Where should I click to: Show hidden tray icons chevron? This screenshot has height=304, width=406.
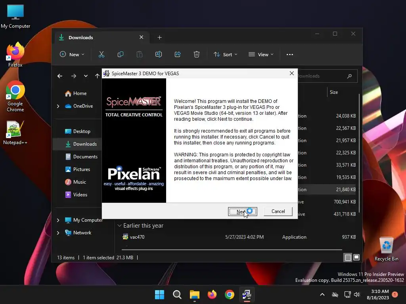(322, 294)
